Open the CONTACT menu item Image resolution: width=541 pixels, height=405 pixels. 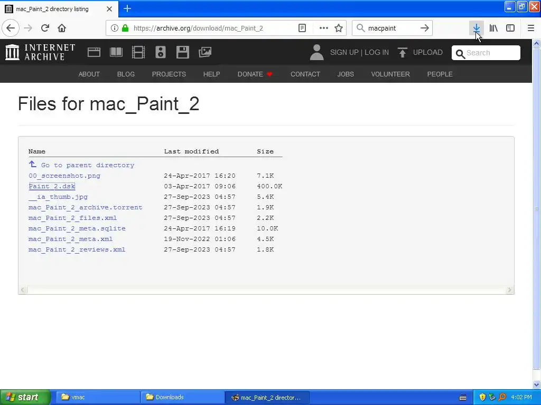[x=305, y=74]
